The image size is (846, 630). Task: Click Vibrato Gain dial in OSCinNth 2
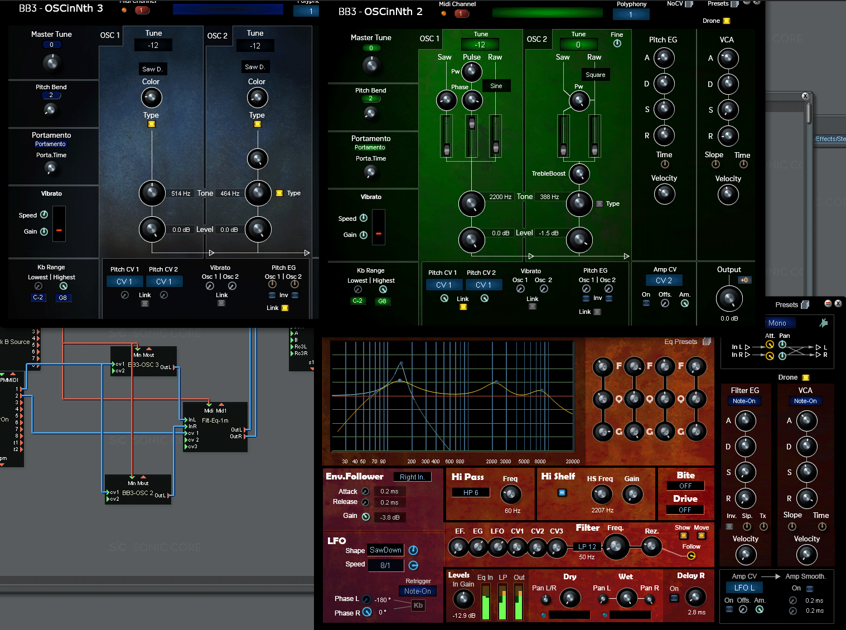(x=364, y=235)
